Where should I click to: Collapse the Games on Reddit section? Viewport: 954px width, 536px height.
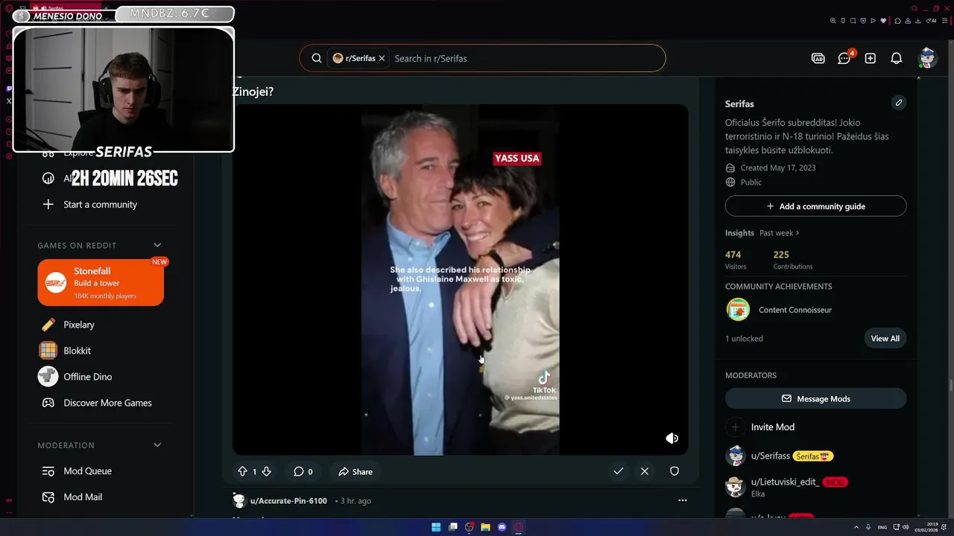point(157,245)
